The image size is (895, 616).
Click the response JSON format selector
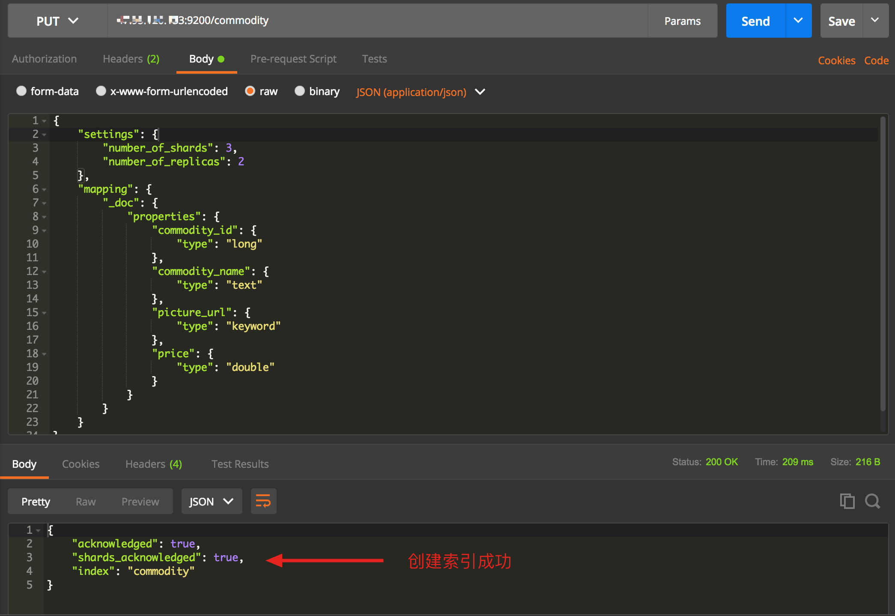(x=209, y=502)
